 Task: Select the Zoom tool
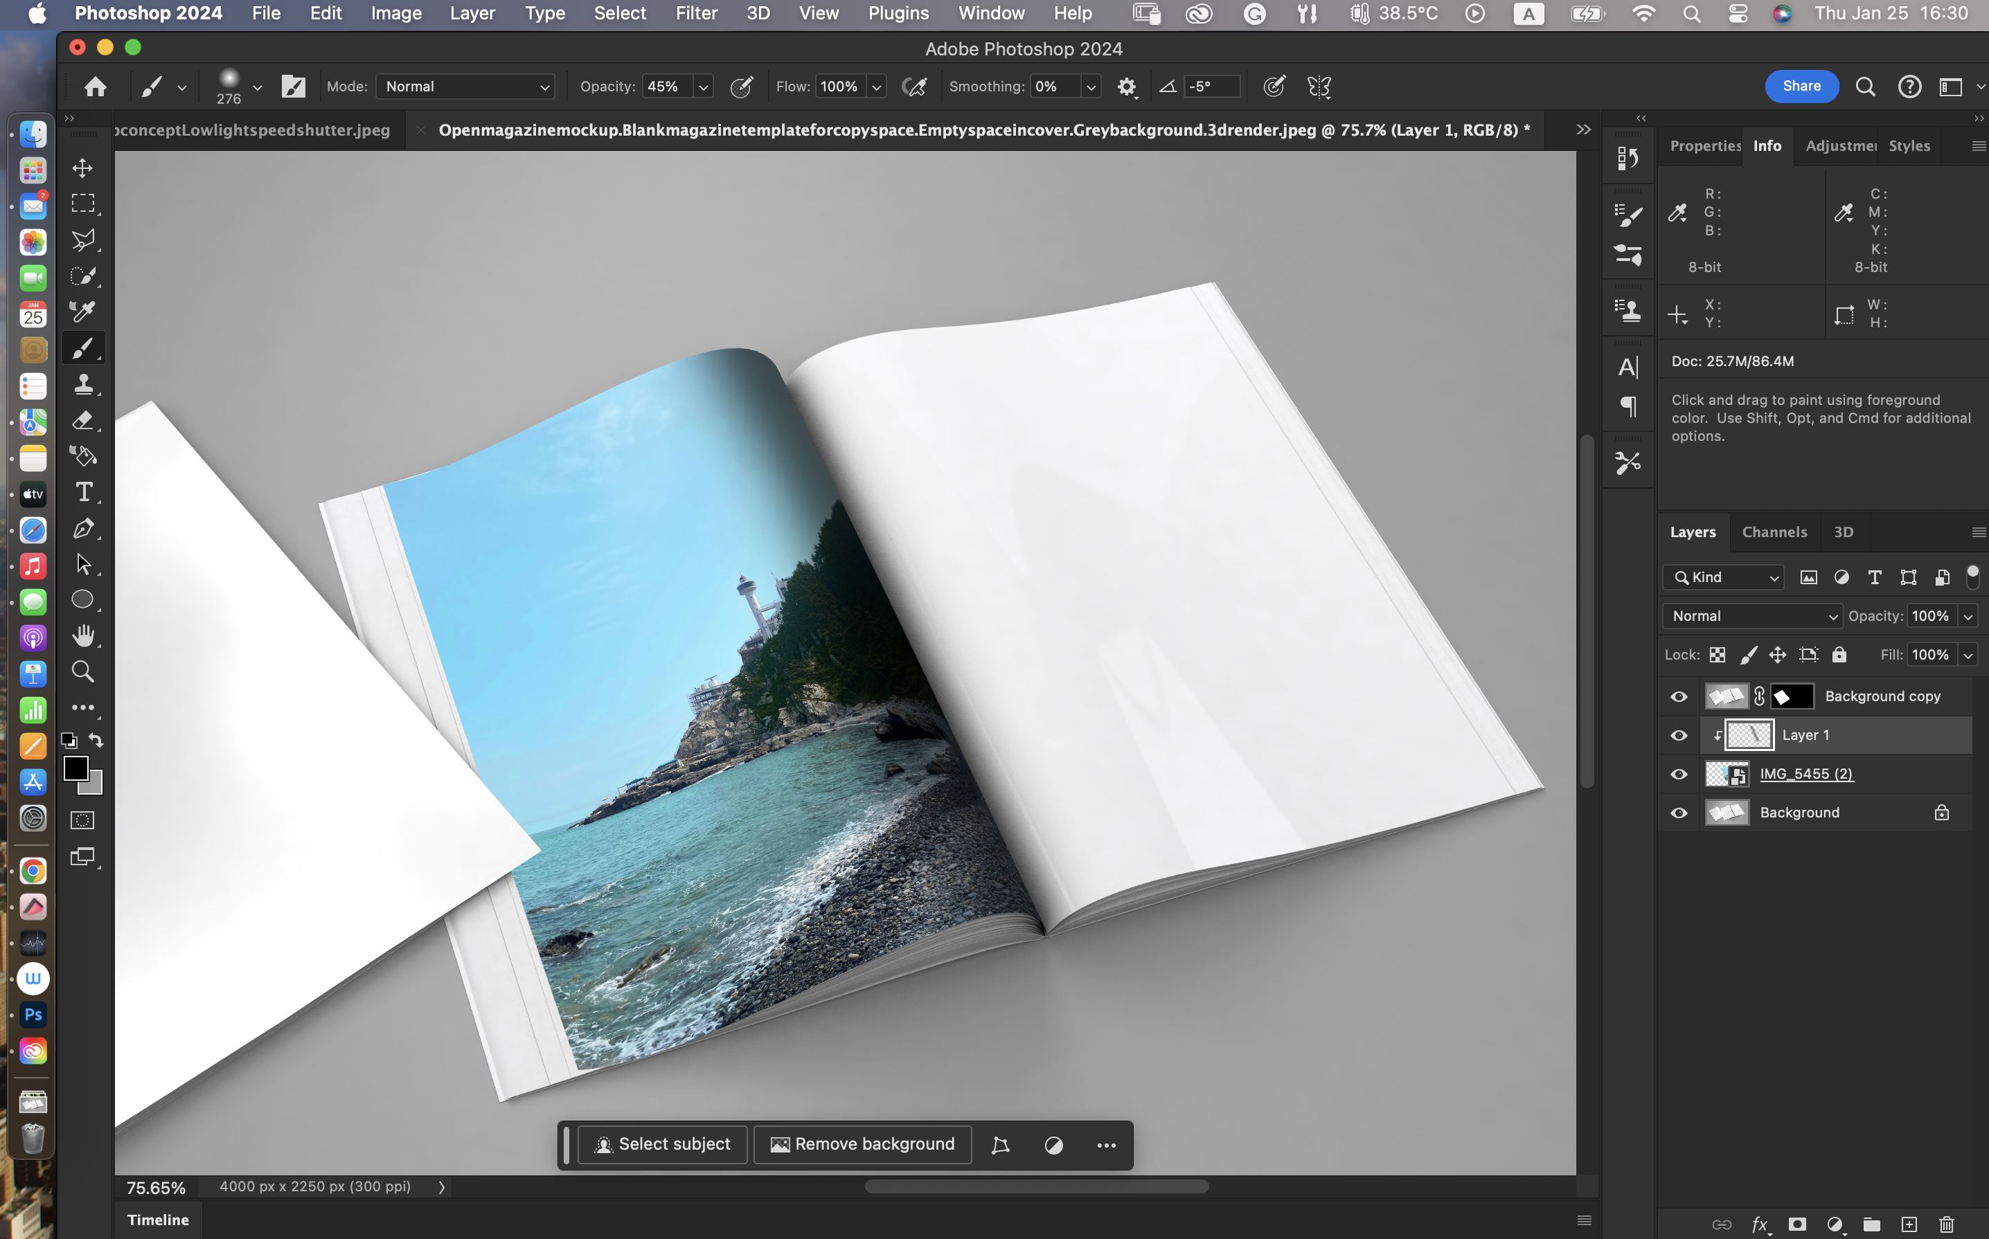[83, 671]
